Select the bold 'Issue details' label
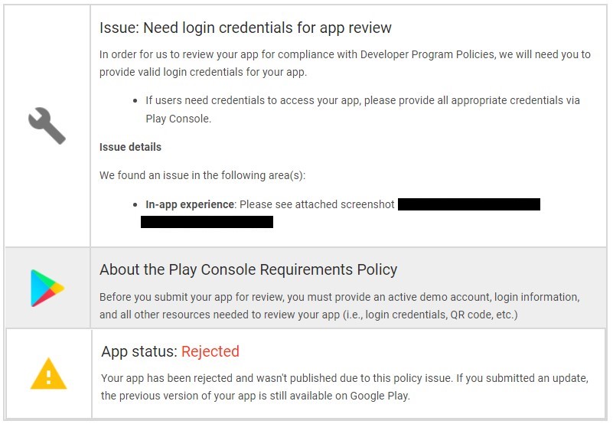Screen dimensions: 613x424 tap(130, 146)
